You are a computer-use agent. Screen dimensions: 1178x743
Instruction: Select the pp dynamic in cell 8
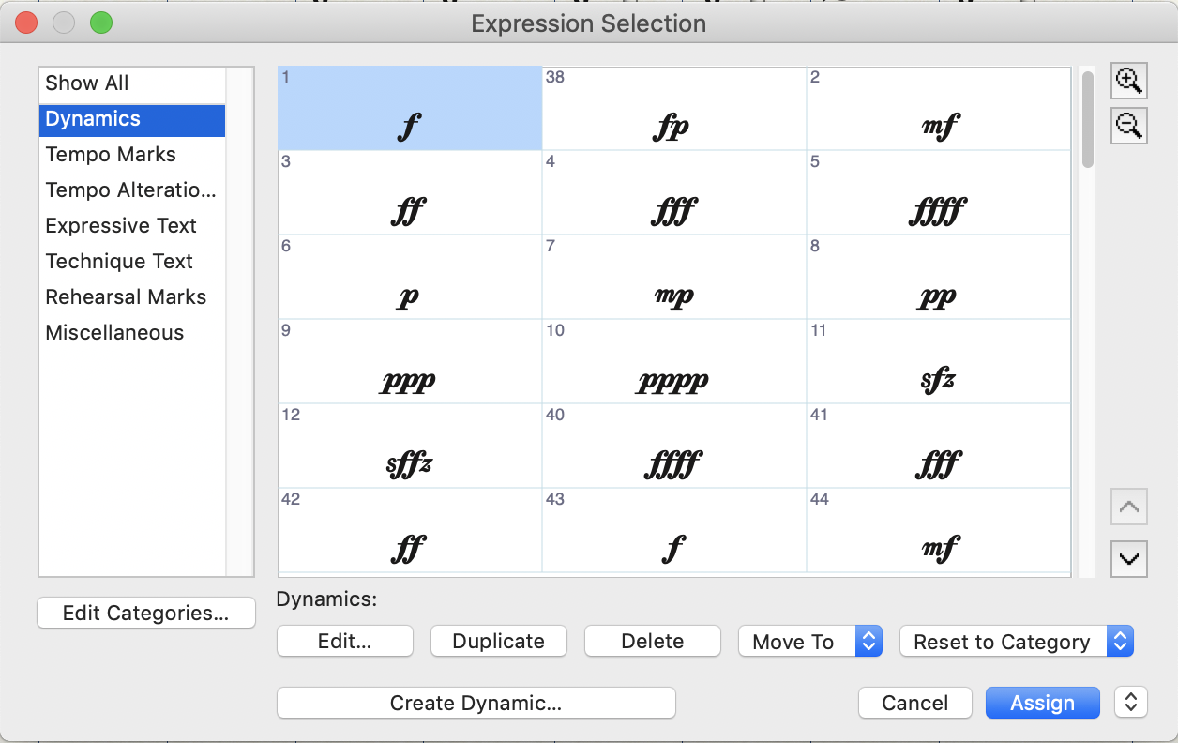tap(938, 278)
